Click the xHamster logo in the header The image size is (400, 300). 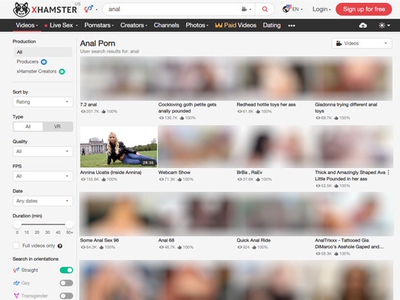45,9
